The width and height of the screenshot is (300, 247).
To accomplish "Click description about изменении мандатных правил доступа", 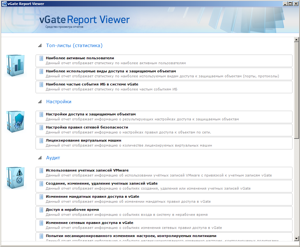I will click(x=128, y=202).
